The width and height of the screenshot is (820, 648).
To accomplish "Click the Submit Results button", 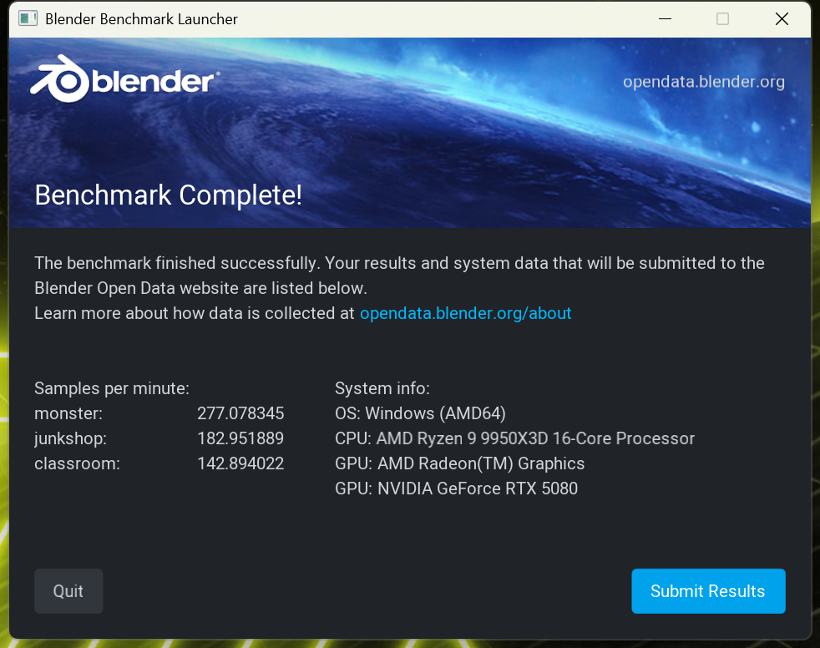I will 708,591.
